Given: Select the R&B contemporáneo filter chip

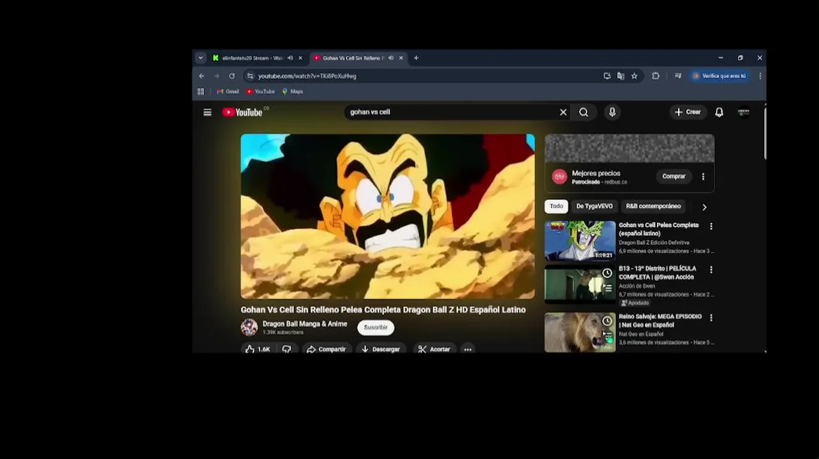Looking at the screenshot, I should tap(653, 207).
